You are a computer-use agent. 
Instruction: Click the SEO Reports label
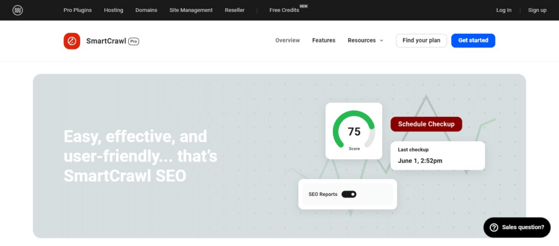click(323, 194)
